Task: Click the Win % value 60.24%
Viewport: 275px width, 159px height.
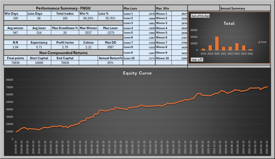Action: [x=88, y=18]
